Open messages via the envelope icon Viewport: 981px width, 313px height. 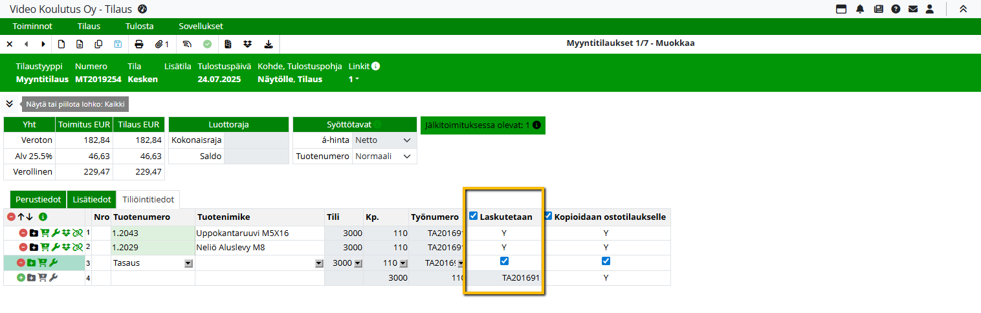[x=913, y=9]
